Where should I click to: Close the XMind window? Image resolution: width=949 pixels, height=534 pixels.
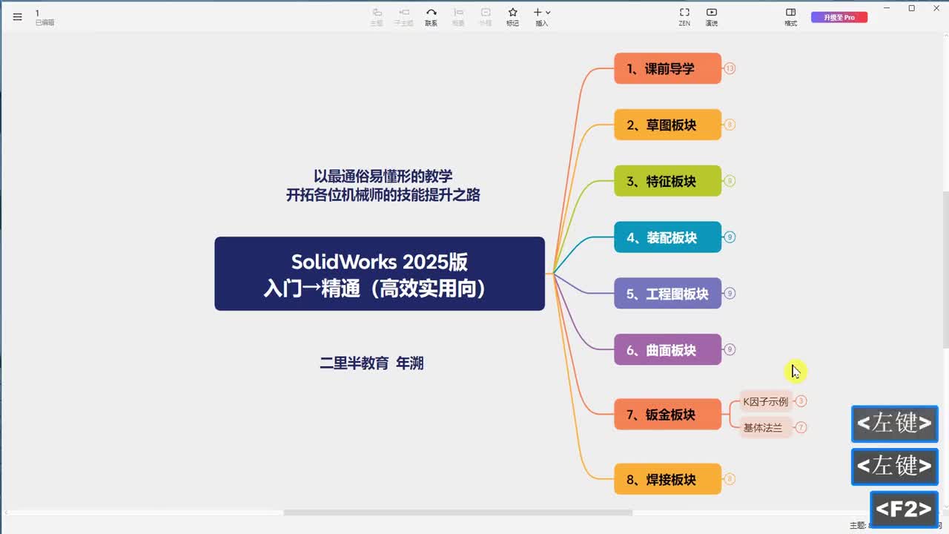936,8
